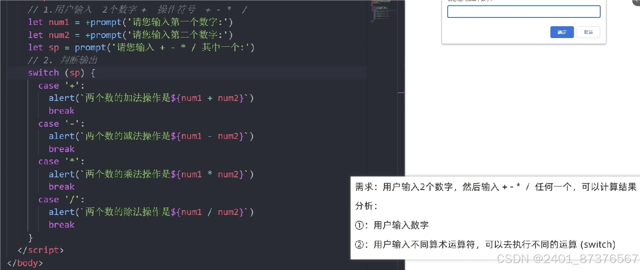Click the break keyword under the addition case
Image resolution: width=640 pixels, height=270 pixels.
tap(61, 111)
